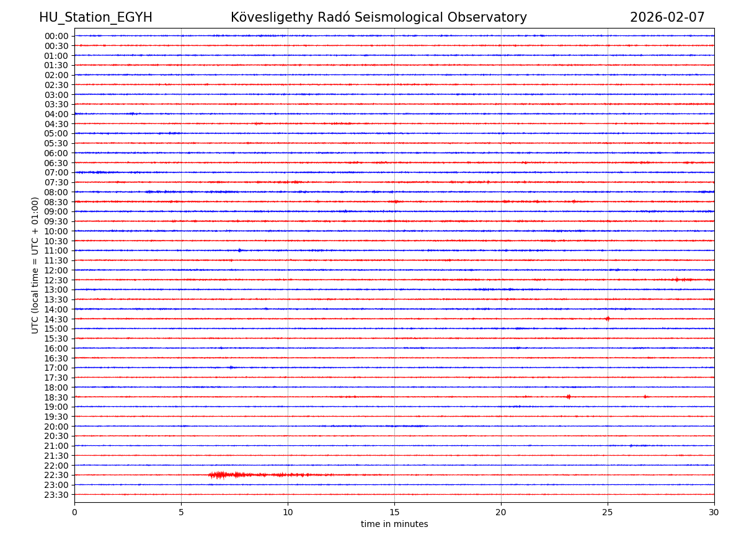Click the 30 tick on the x-axis
The height and width of the screenshot is (558, 744).
(x=714, y=512)
